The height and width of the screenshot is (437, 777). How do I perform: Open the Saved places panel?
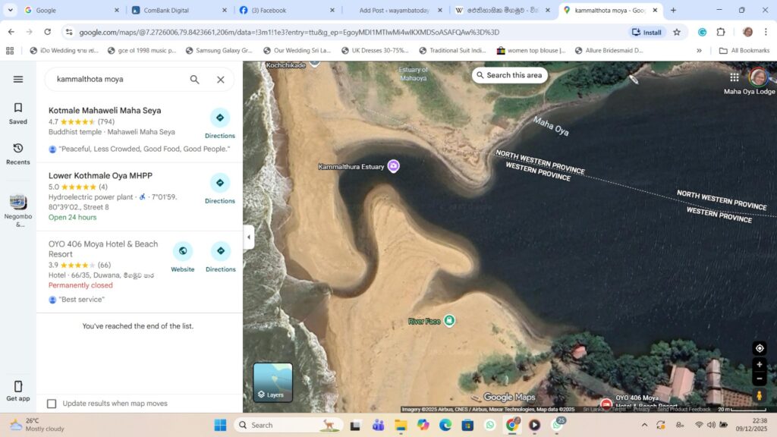coord(18,113)
